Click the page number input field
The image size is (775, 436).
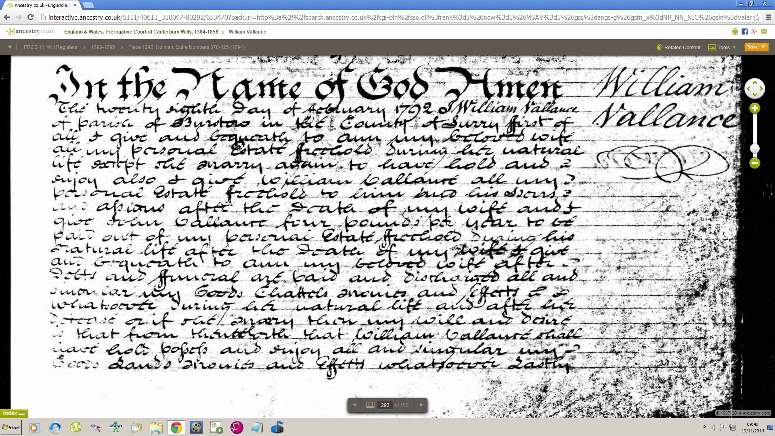point(385,405)
